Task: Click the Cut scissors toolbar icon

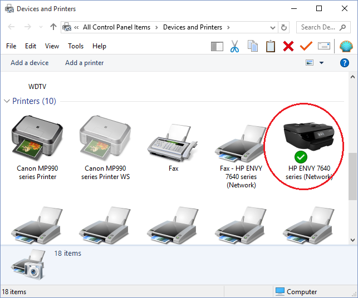Action: tap(234, 46)
